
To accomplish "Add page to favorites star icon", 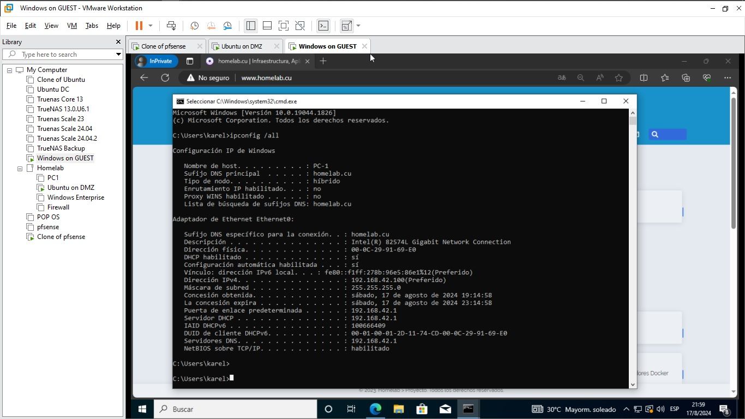I will point(618,78).
